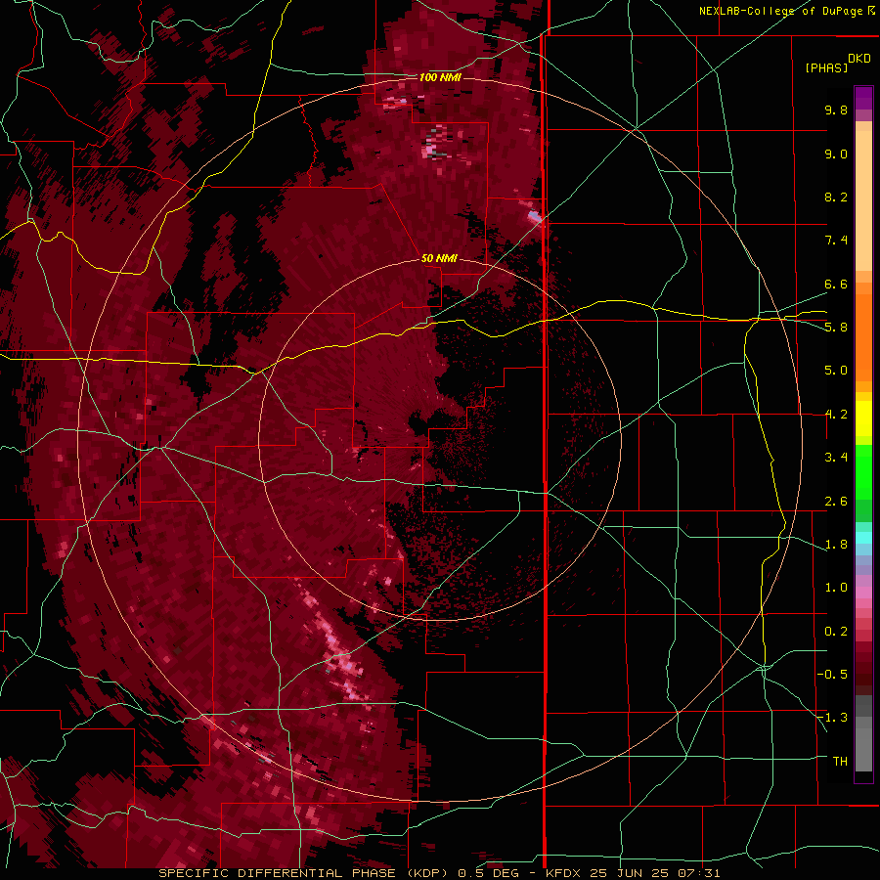Click the TH threshold scale label
This screenshot has height=880, width=880.
(x=840, y=762)
